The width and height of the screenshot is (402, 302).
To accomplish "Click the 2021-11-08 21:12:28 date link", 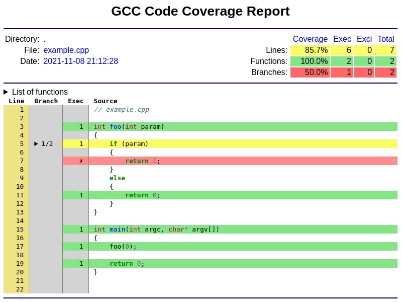I will click(81, 61).
